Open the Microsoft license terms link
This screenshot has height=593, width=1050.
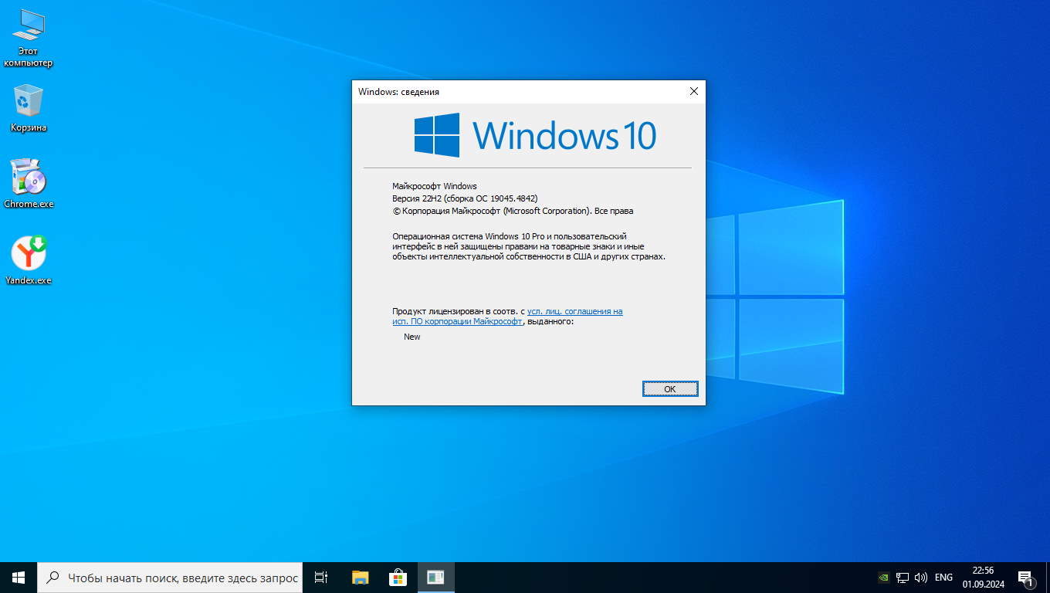pos(574,311)
